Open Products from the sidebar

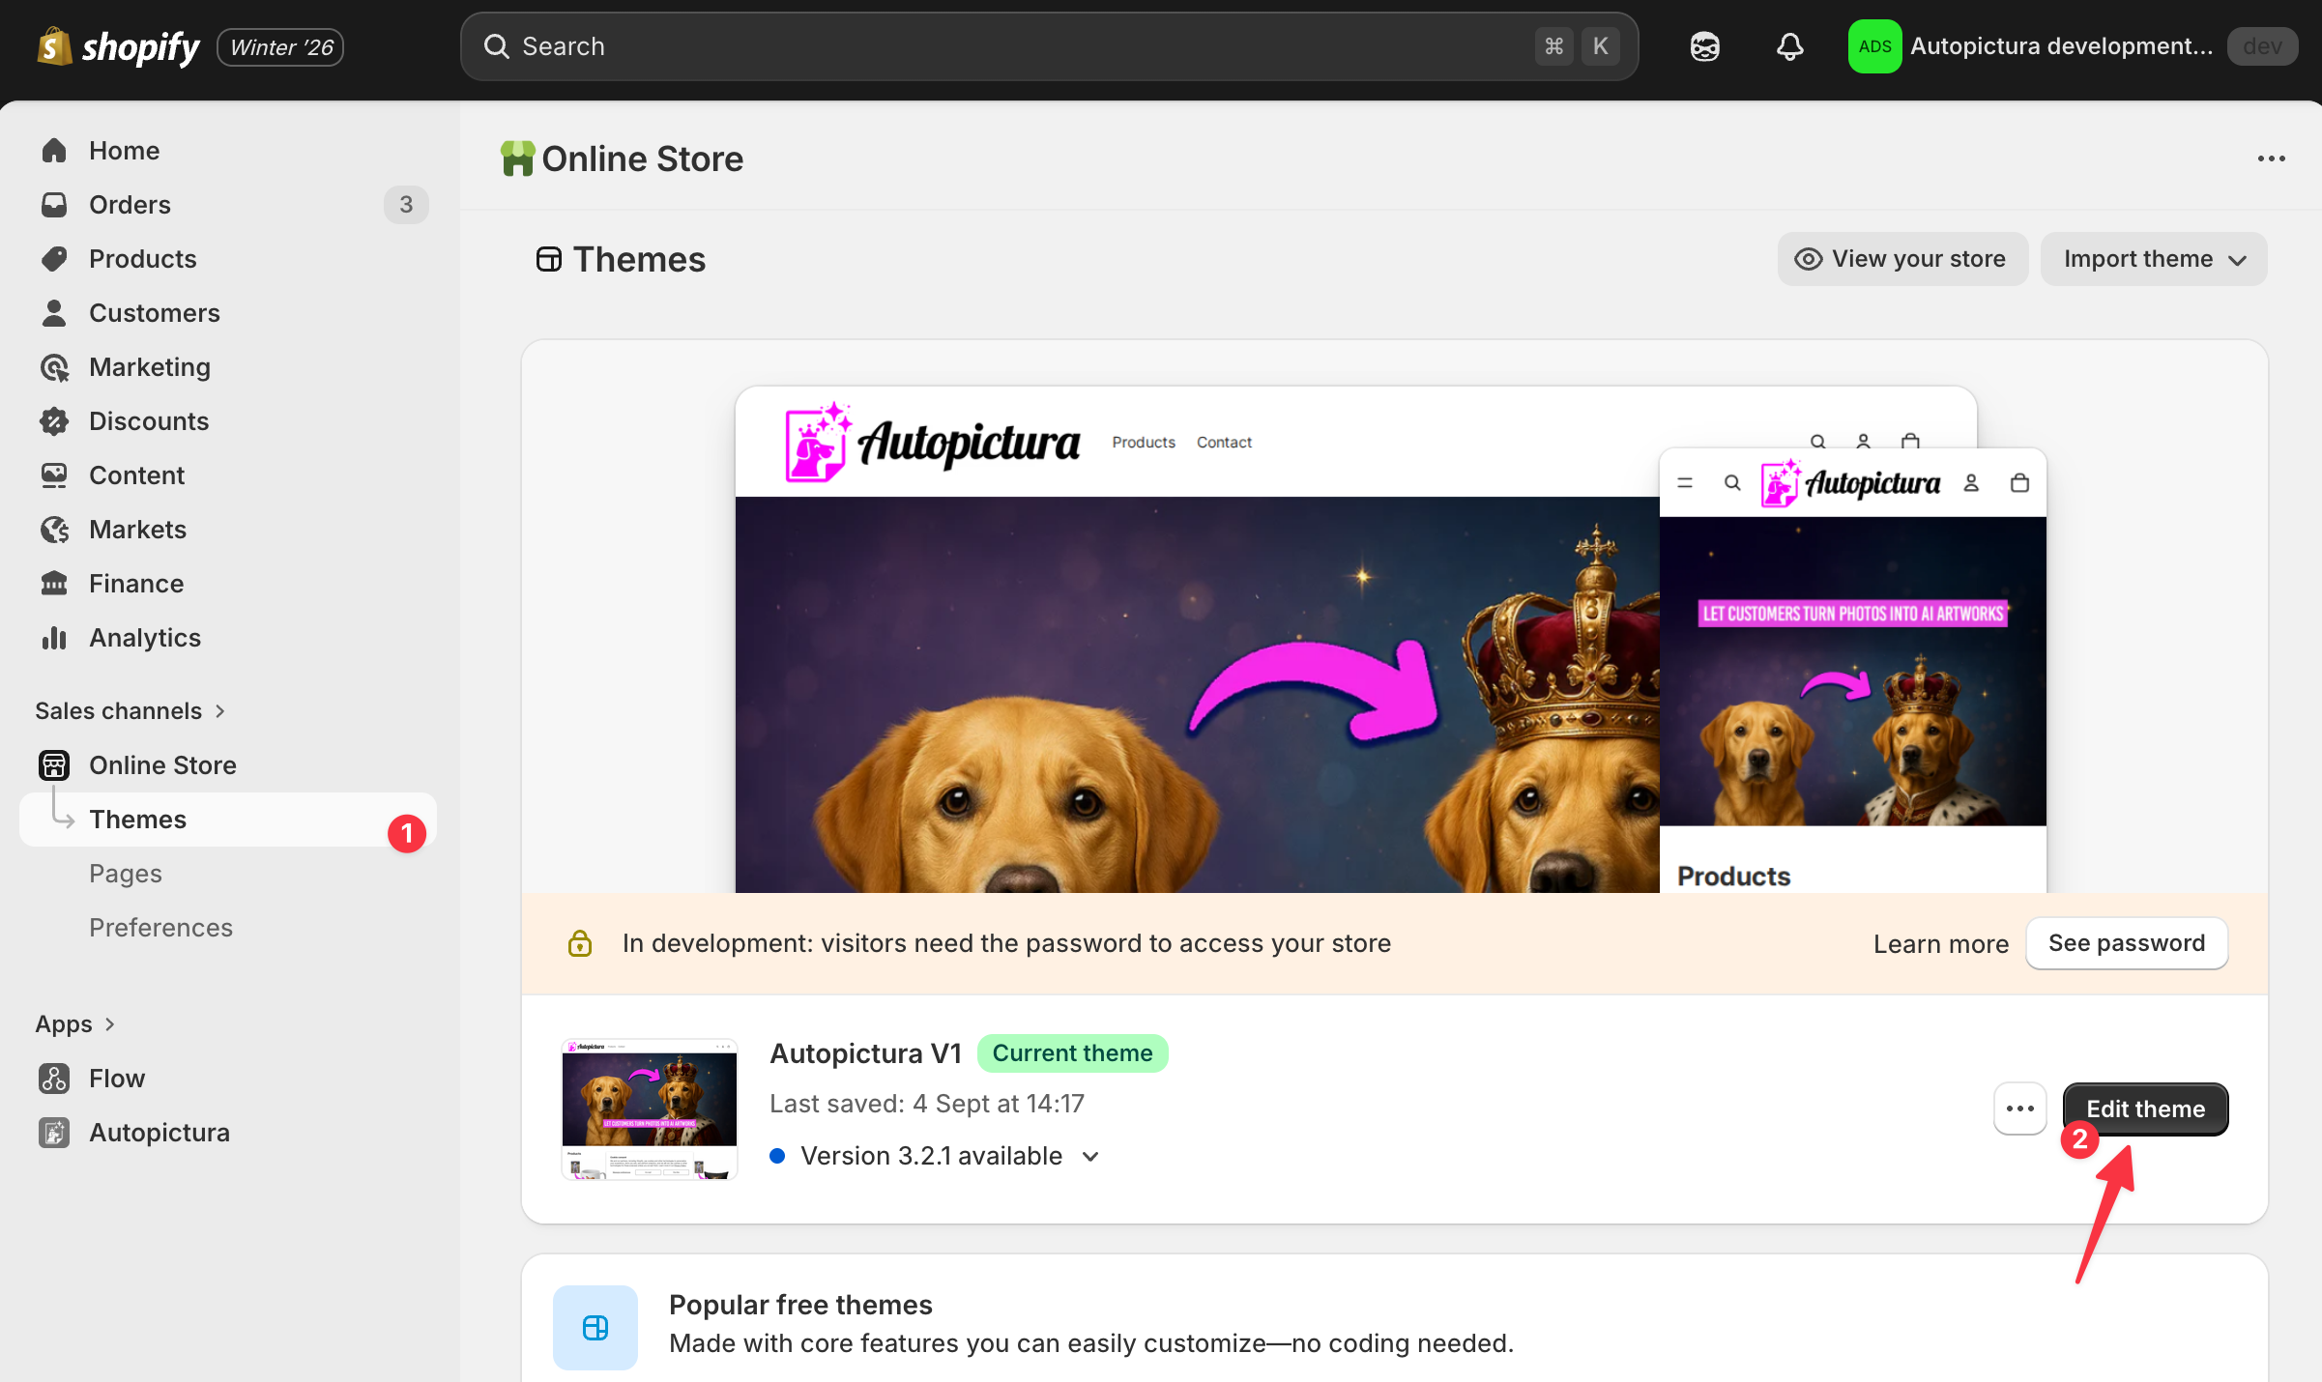pyautogui.click(x=143, y=258)
